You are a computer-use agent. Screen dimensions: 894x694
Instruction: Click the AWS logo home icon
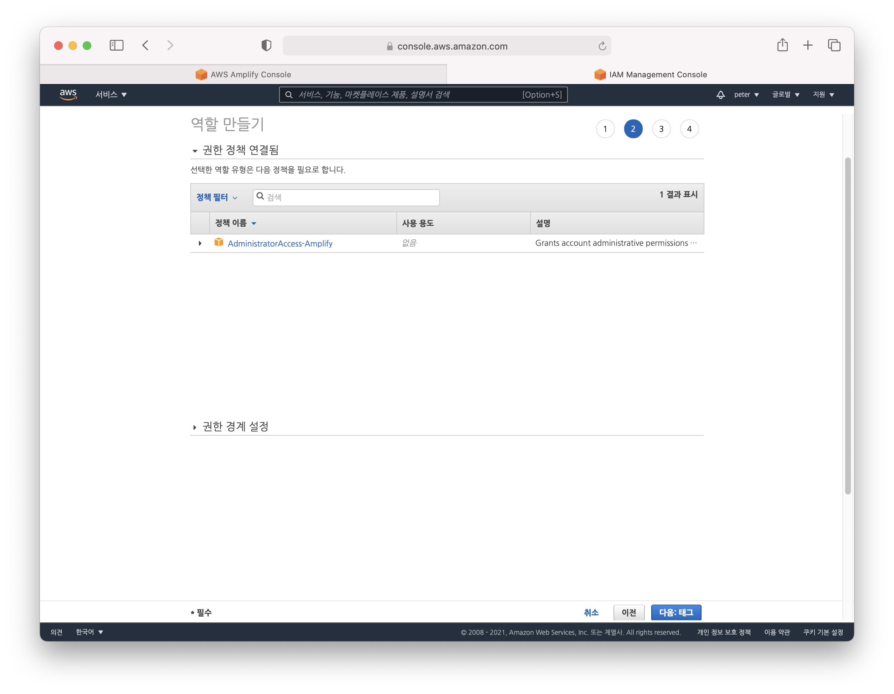(x=68, y=94)
